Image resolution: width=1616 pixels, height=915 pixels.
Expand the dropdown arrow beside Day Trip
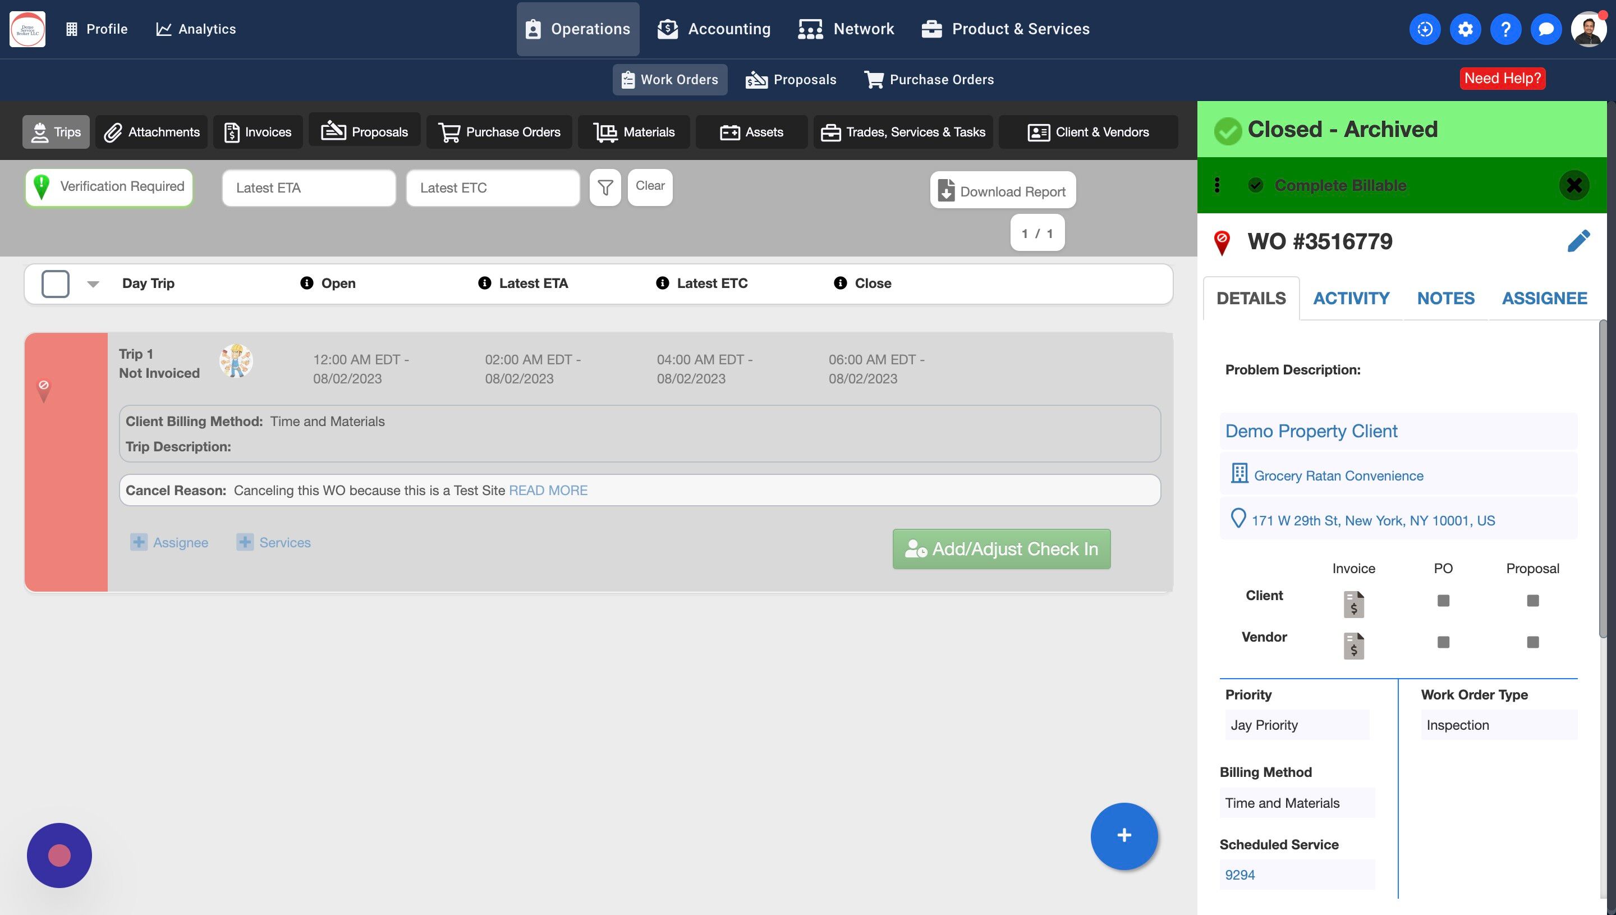(93, 284)
